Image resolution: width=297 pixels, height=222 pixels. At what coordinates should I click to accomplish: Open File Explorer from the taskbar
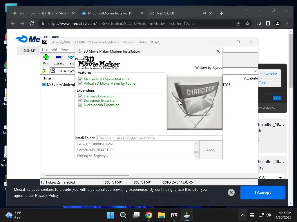click(x=162, y=215)
